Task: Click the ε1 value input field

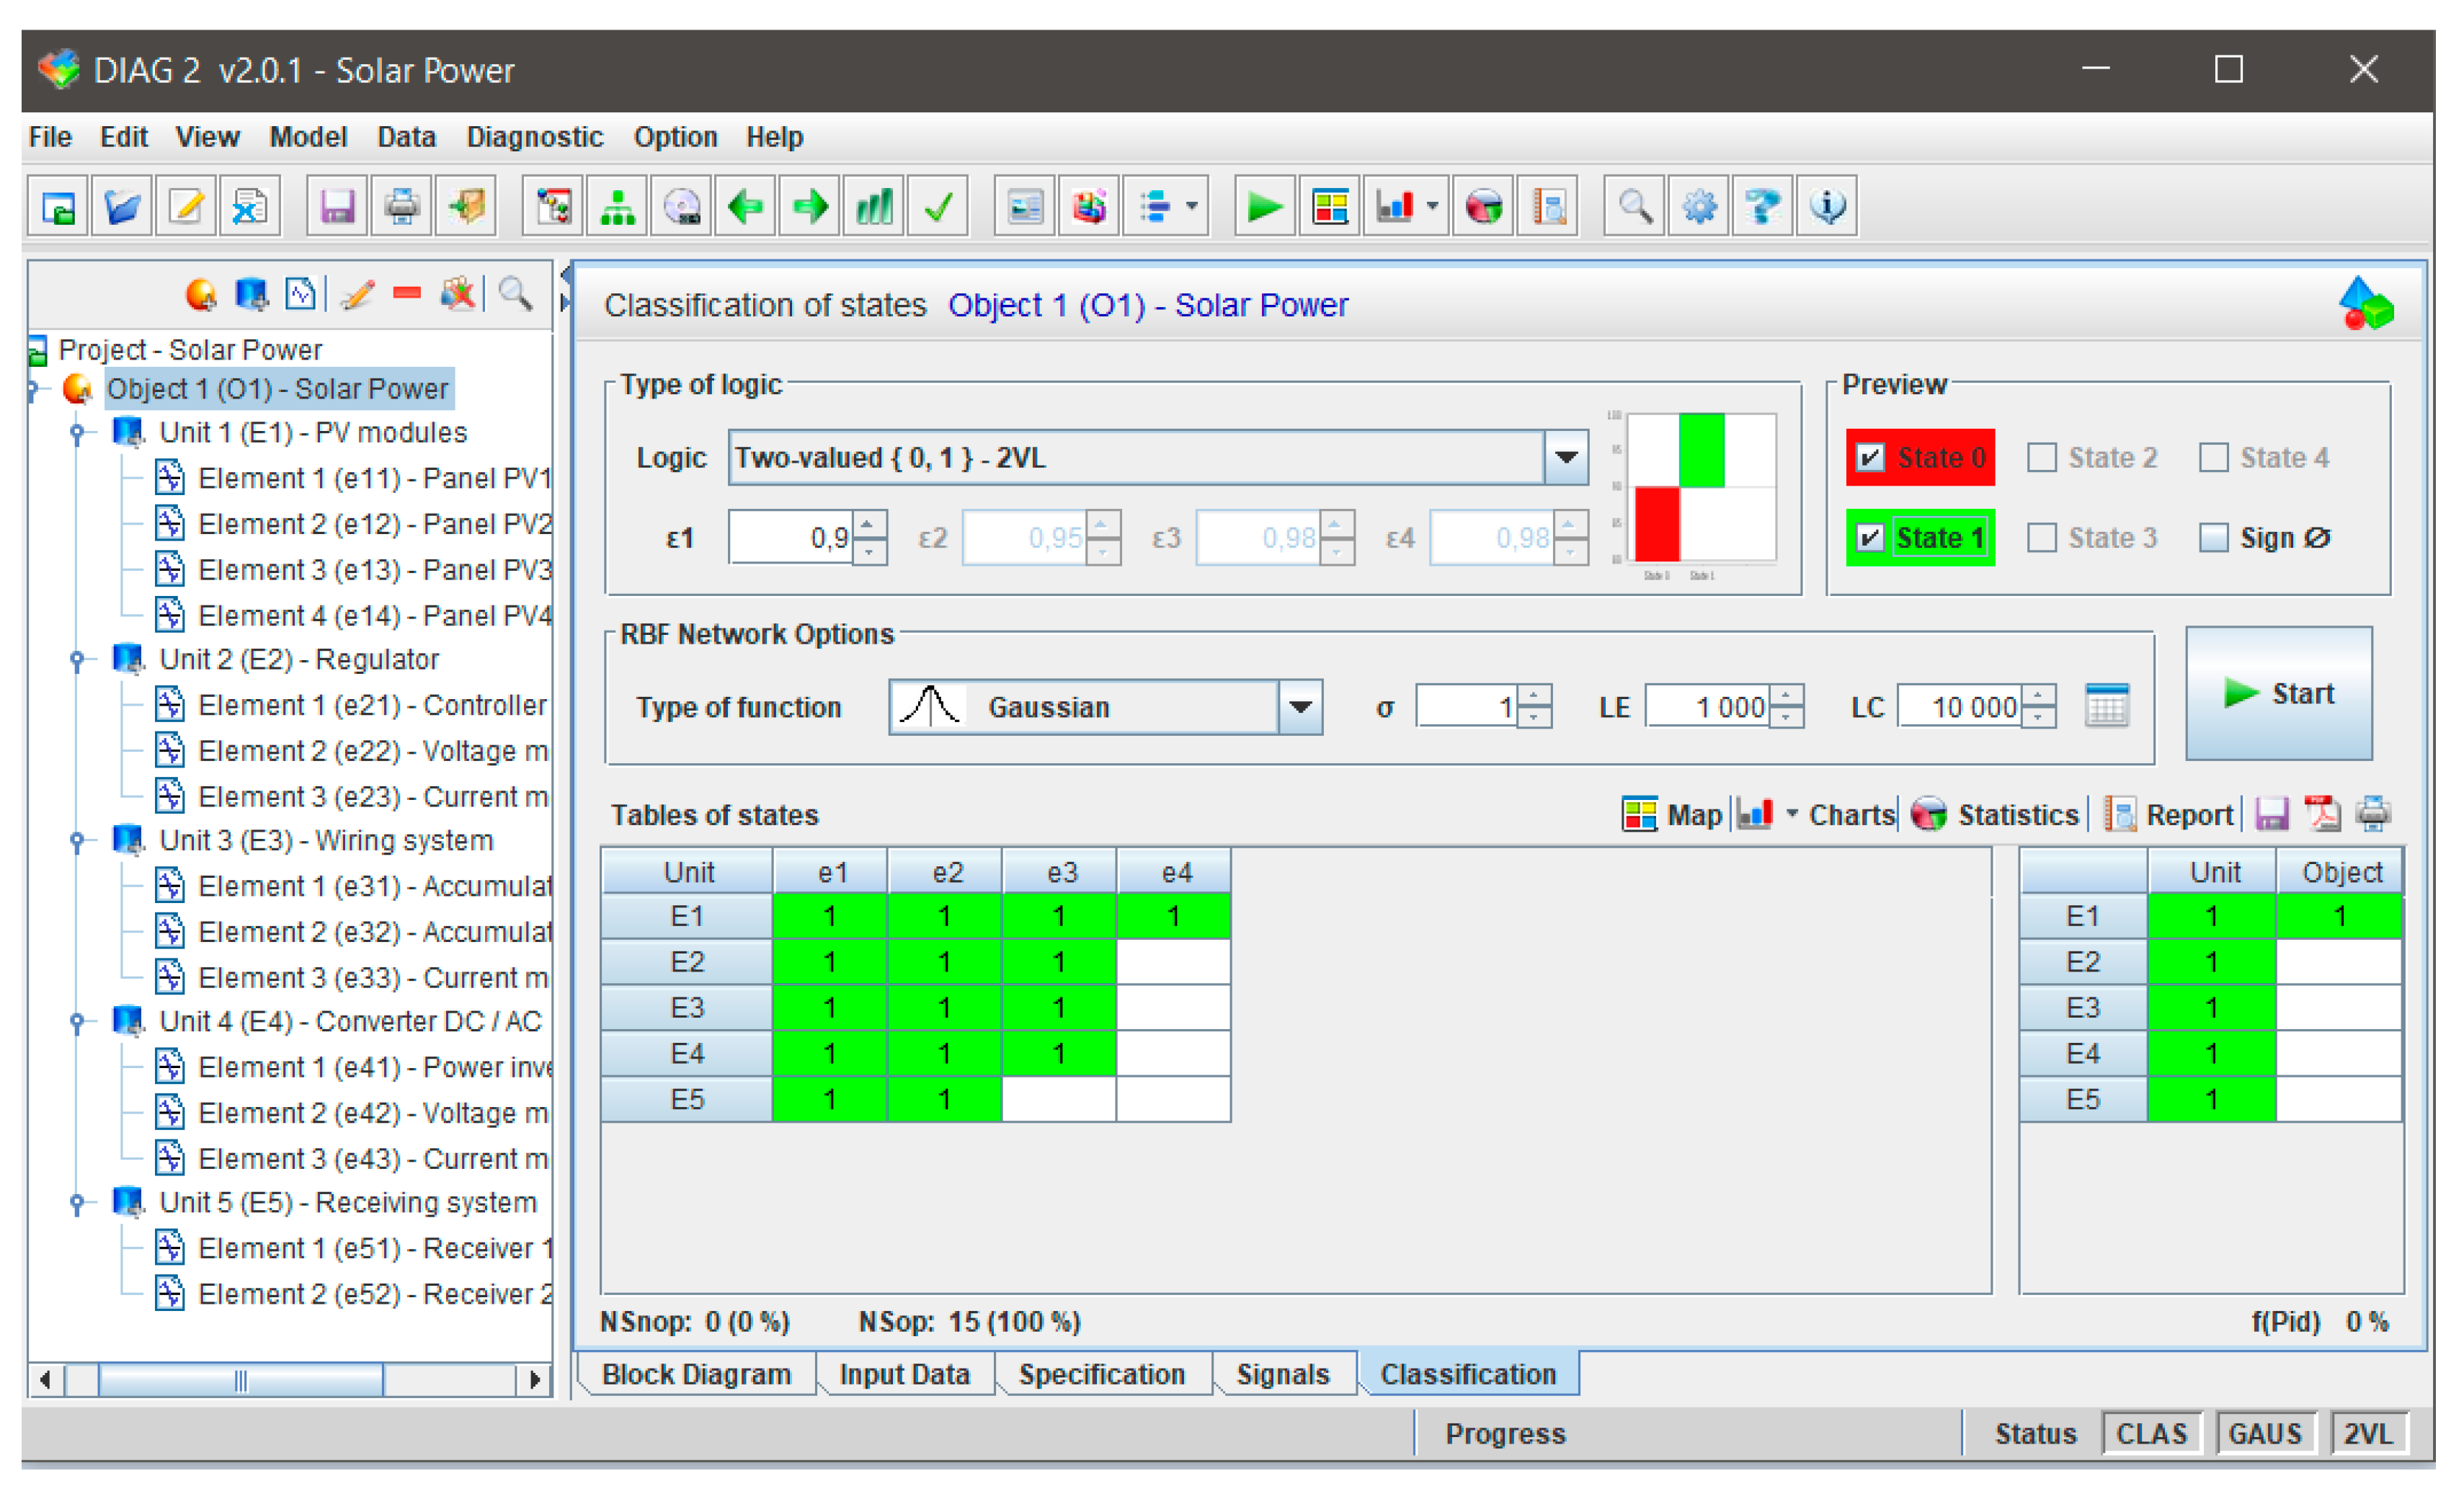Action: pos(790,538)
